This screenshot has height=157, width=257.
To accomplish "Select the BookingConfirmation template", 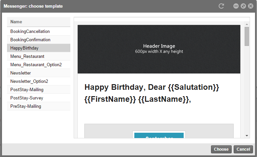I will point(30,40).
